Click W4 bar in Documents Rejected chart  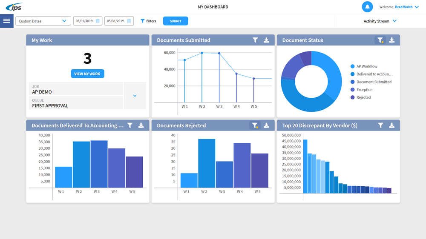click(x=242, y=165)
